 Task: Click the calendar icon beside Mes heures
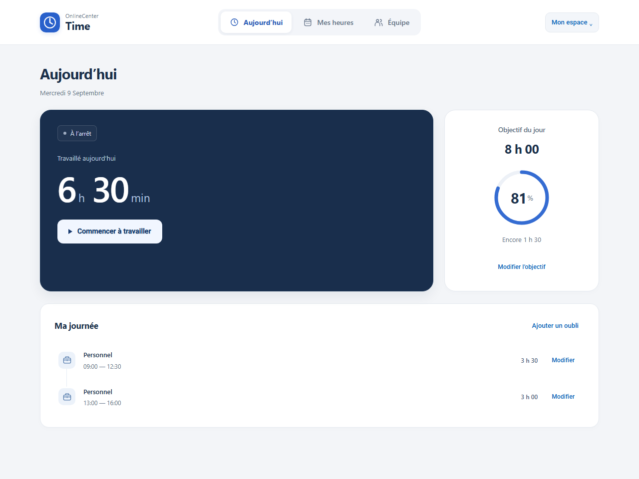coord(308,22)
